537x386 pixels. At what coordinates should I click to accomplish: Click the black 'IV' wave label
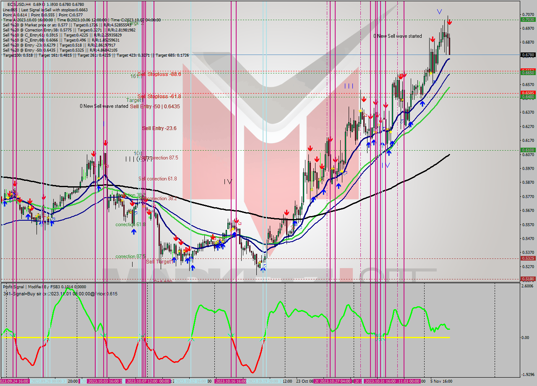227,181
